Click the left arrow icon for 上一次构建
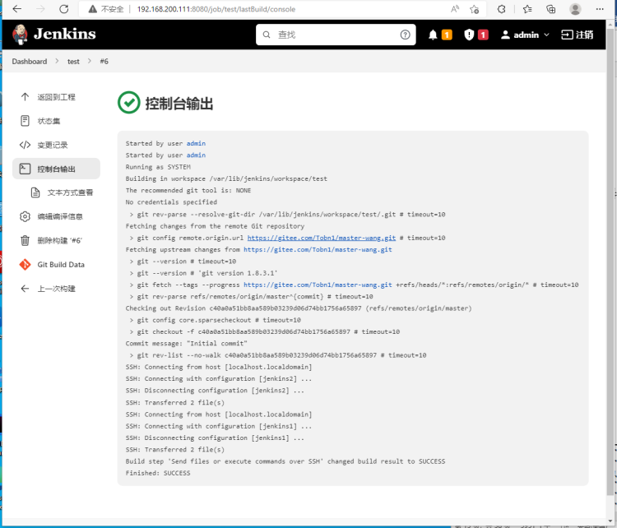 (x=25, y=289)
